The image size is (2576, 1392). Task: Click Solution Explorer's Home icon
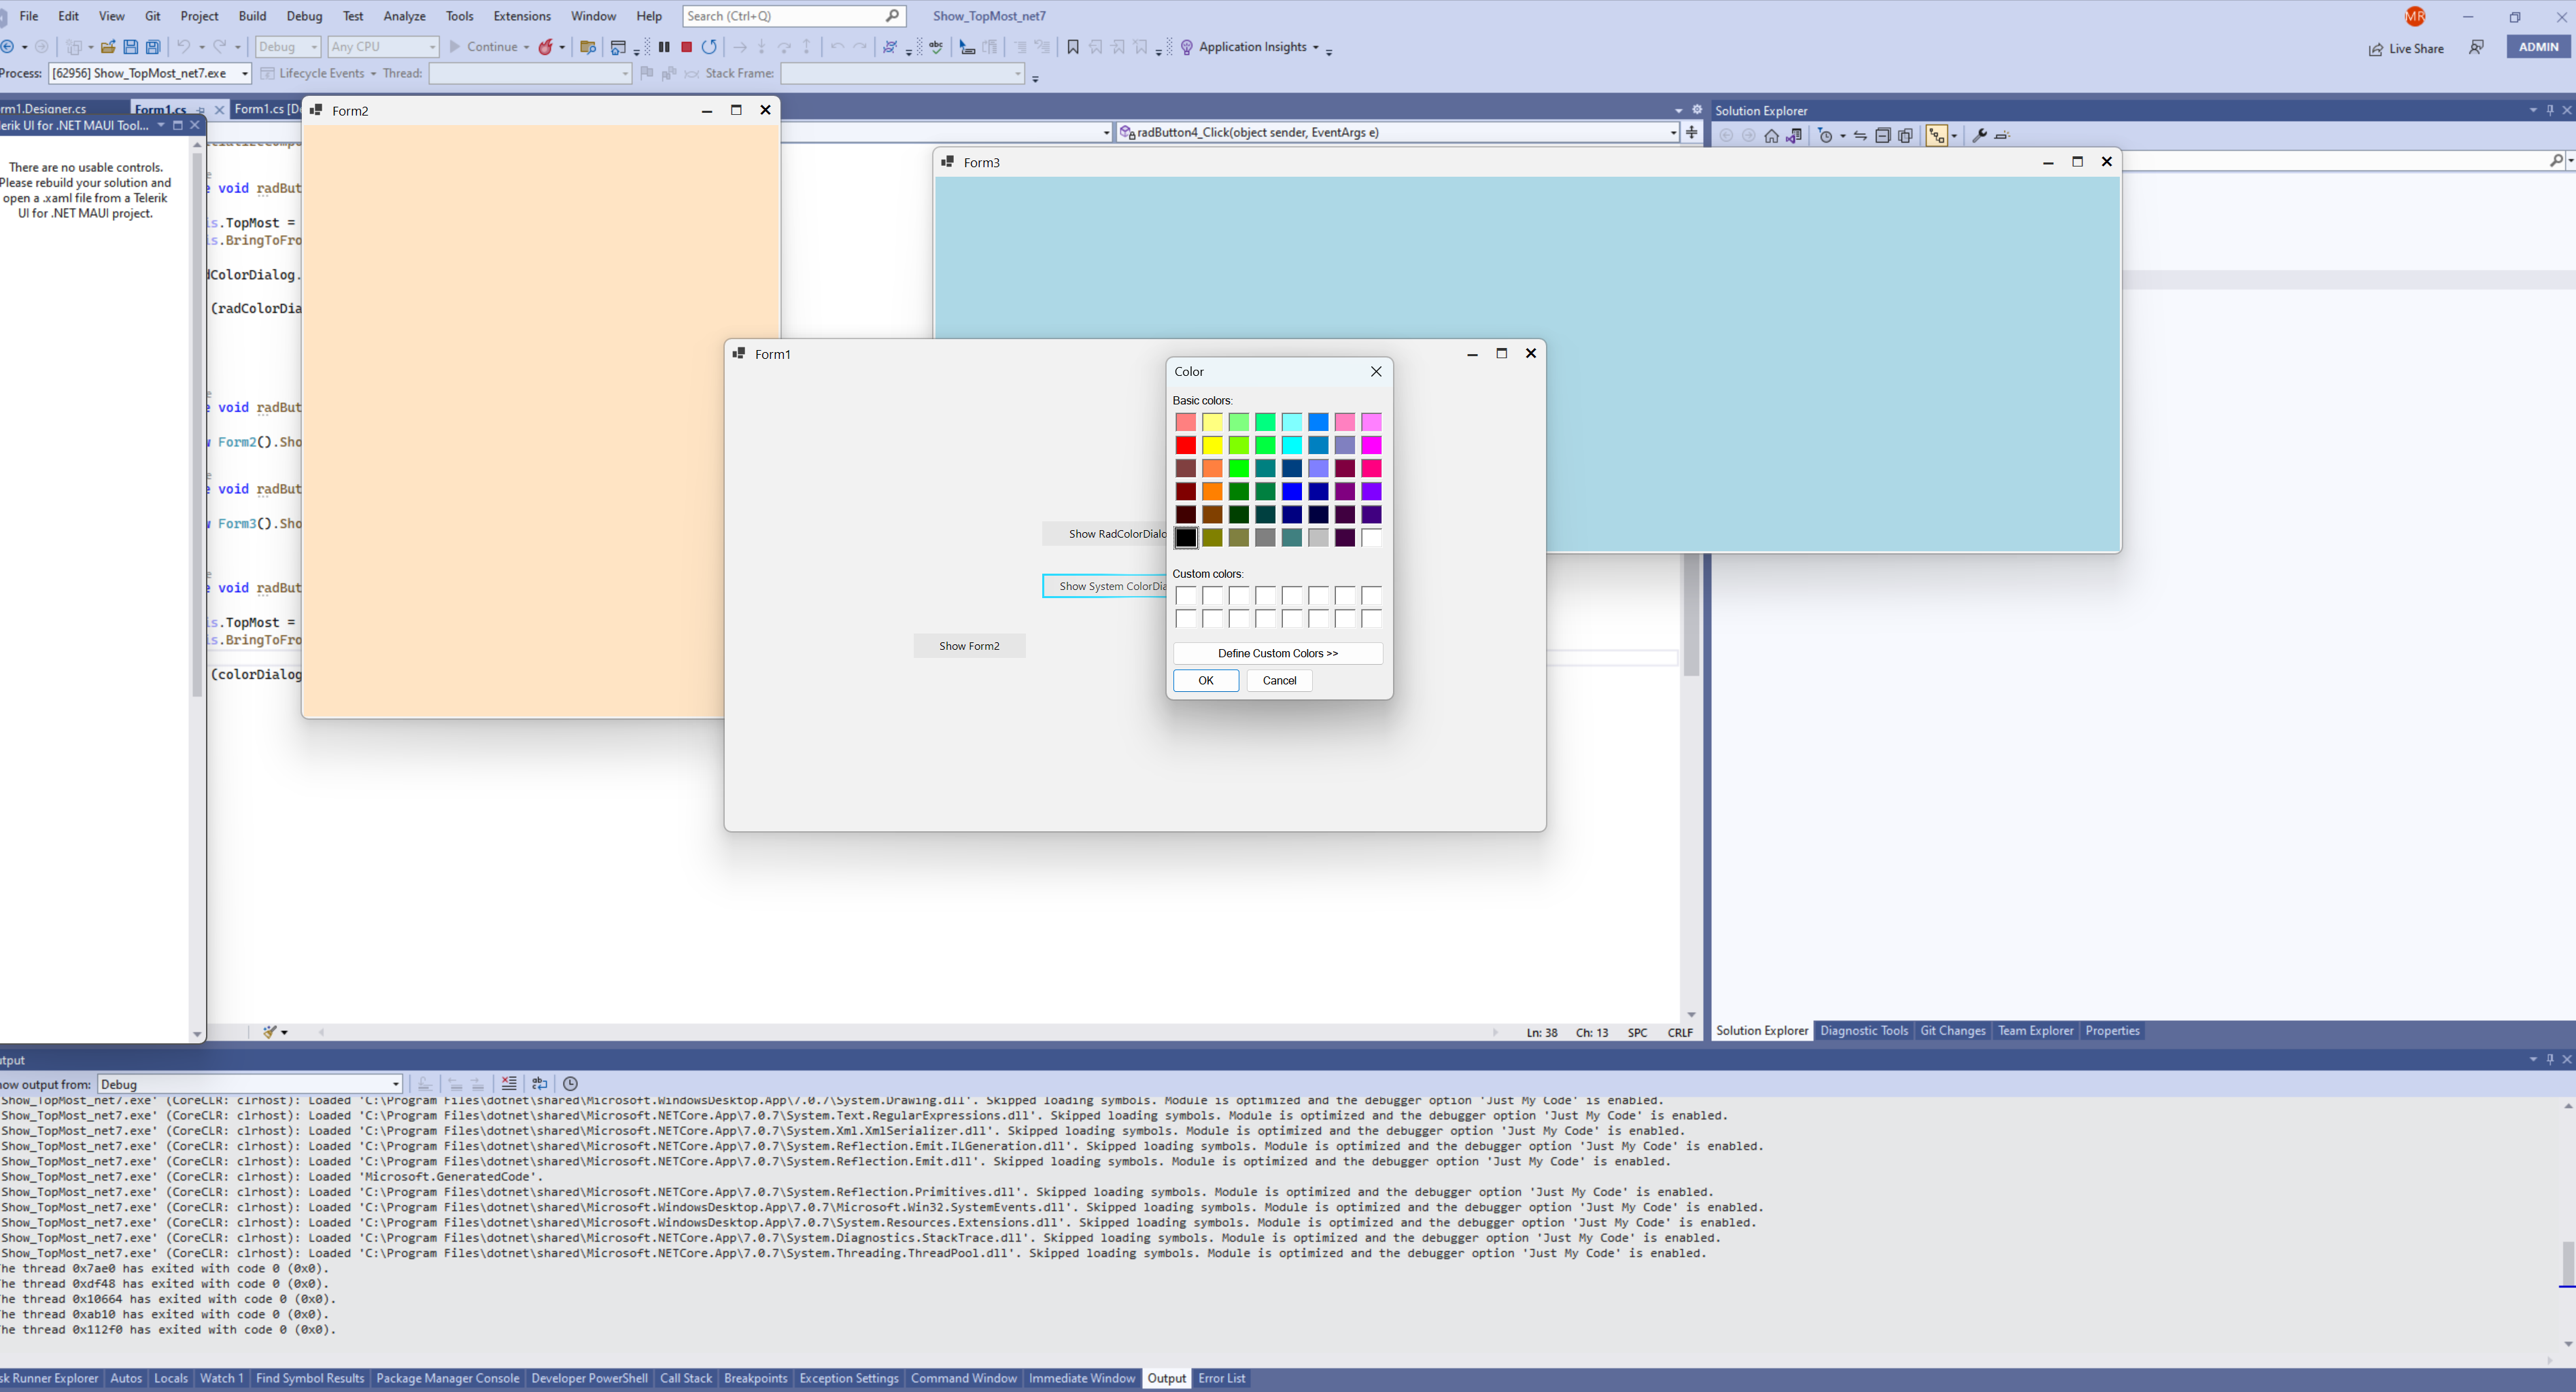1771,136
